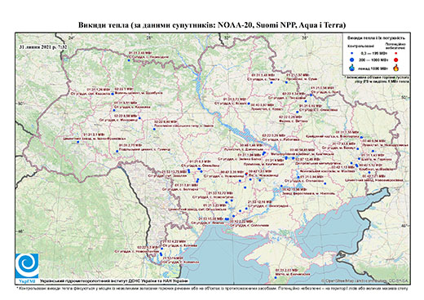Click the red heat marker on map
The width and height of the screenshot is (424, 300).
[246, 174]
